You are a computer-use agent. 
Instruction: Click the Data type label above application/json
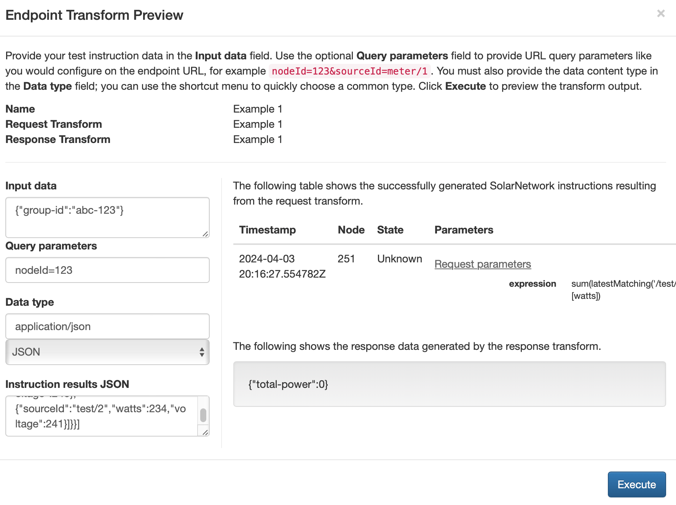[30, 302]
